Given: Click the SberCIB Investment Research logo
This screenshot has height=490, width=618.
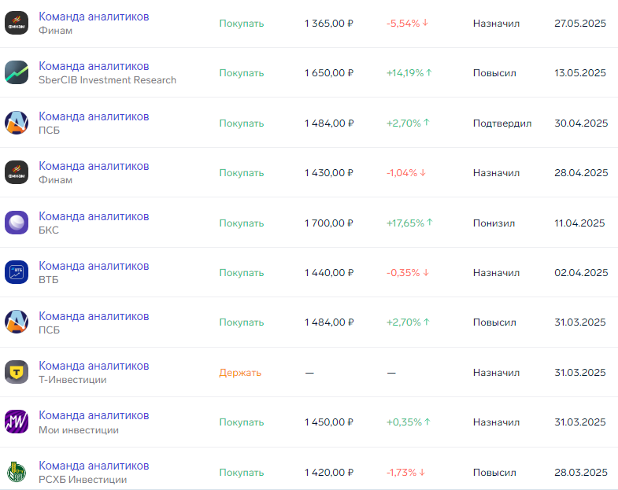Looking at the screenshot, I should tap(17, 72).
